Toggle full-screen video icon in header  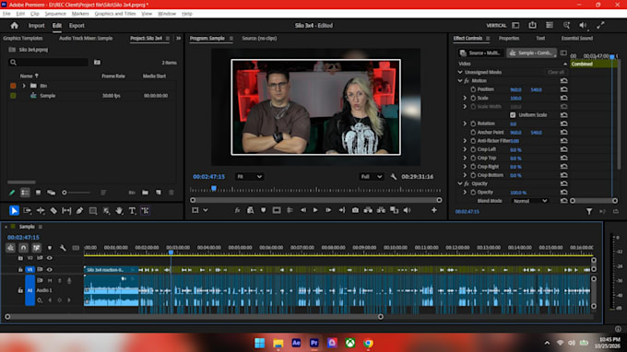pos(600,25)
